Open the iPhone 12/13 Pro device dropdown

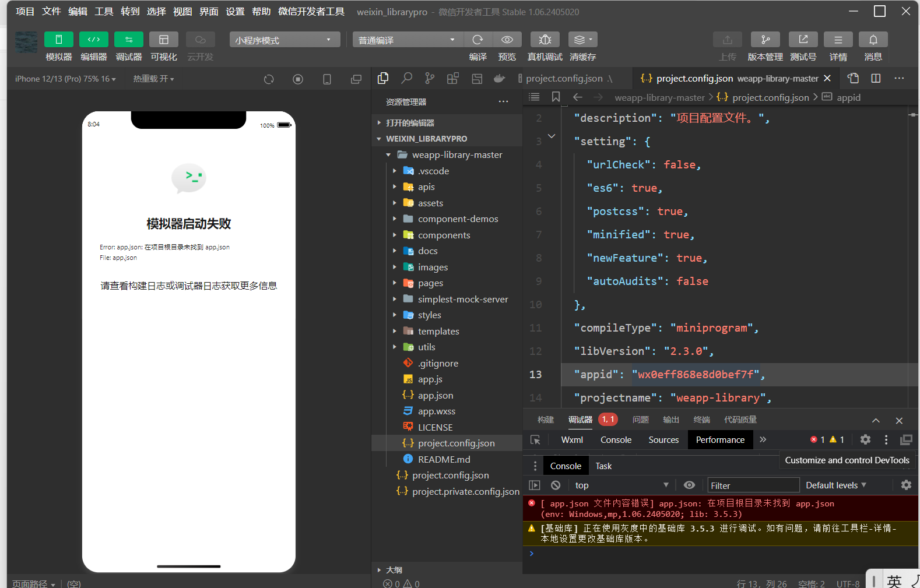point(65,79)
